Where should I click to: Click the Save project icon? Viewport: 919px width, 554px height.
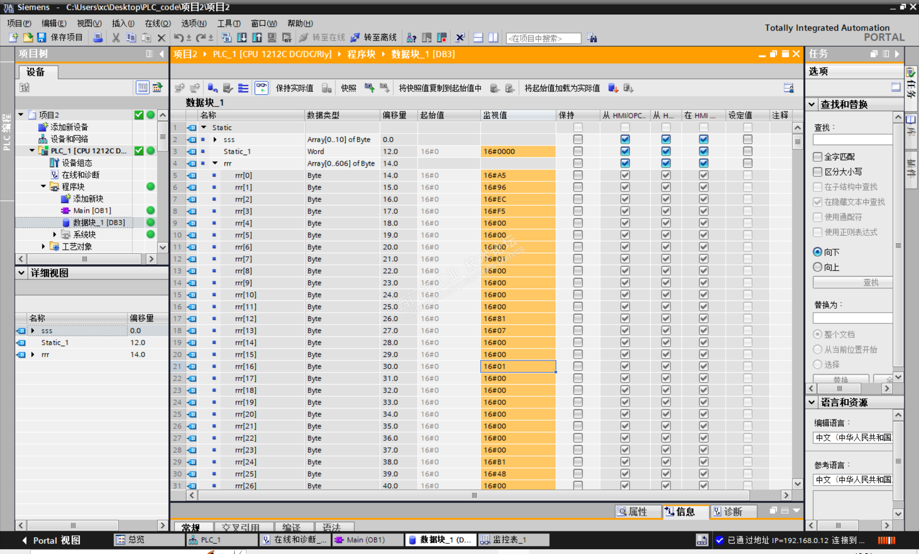tap(42, 37)
